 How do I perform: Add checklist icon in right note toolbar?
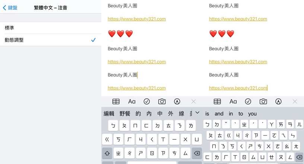click(248, 101)
